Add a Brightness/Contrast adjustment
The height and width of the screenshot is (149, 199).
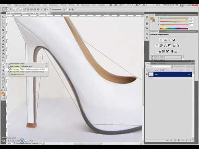pos(161,40)
